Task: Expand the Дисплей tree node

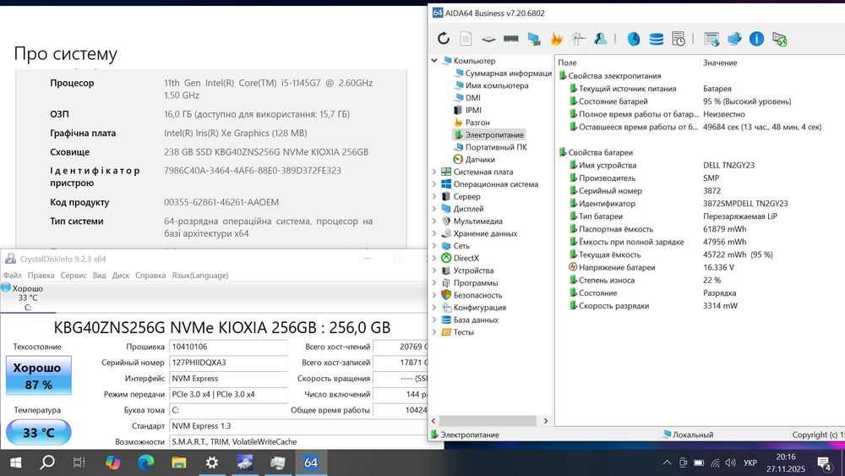Action: [x=434, y=209]
